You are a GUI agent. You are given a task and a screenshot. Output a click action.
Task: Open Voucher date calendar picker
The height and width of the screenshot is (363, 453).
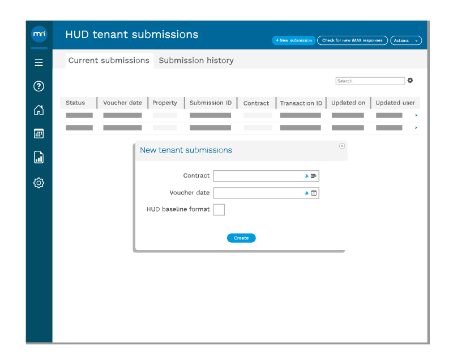(314, 193)
